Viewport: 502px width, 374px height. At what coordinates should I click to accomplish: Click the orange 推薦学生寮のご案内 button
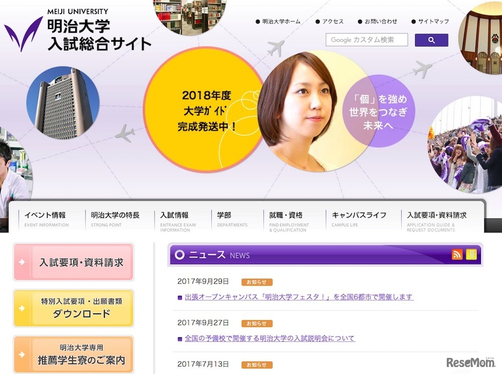(74, 354)
